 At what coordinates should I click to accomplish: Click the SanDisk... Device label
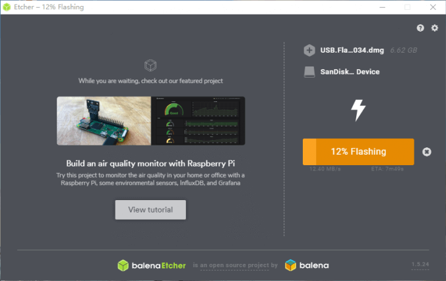pos(350,72)
